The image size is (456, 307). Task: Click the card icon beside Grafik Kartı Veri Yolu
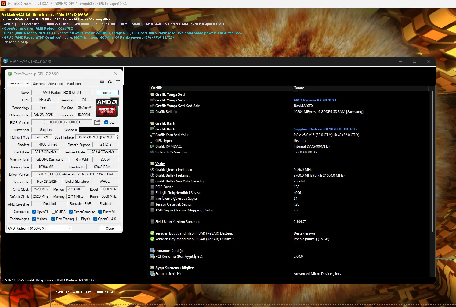[152, 135]
